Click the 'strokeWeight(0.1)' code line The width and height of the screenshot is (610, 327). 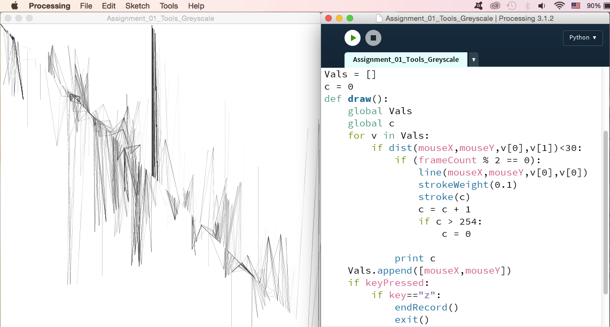click(467, 185)
